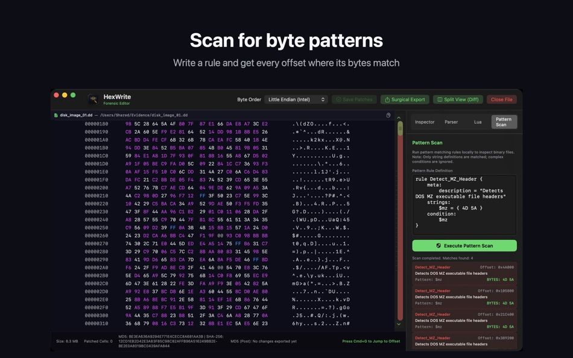573x358 pixels.
Task: Click the blue FF byte in row 00000290
Action: 256,260
